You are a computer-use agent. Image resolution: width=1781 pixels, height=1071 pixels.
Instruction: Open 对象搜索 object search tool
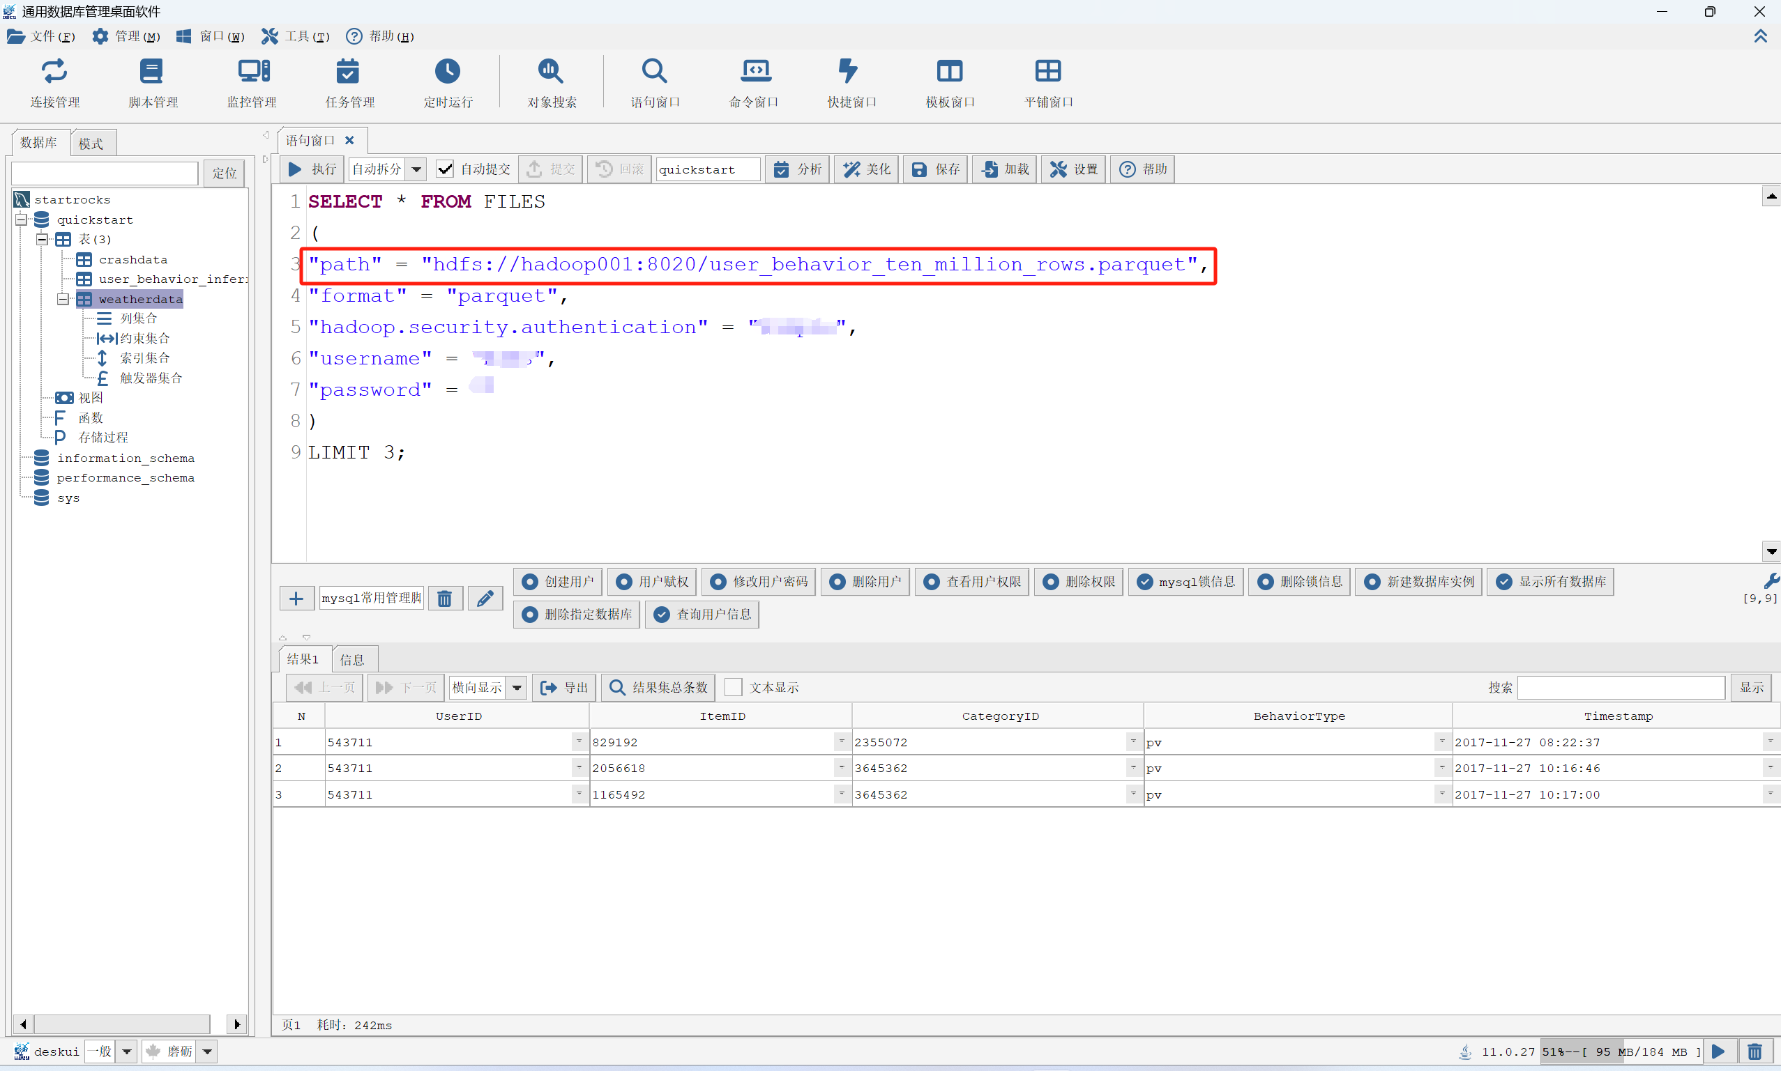click(551, 72)
